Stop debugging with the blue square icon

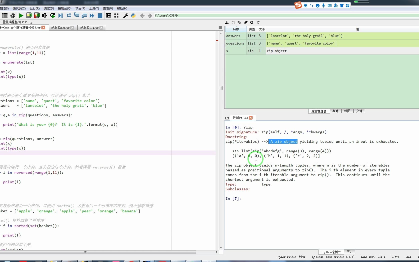pos(100,15)
